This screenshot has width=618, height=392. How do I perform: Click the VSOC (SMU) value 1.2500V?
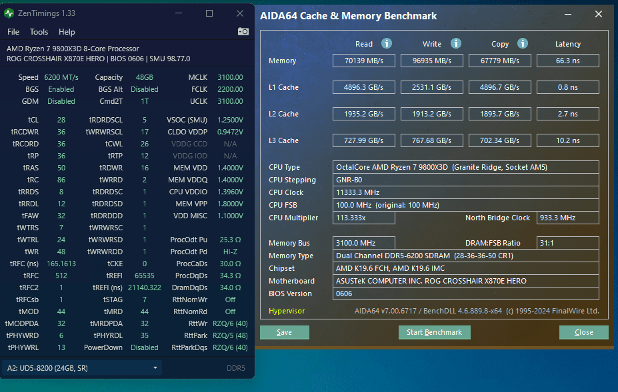pos(230,120)
